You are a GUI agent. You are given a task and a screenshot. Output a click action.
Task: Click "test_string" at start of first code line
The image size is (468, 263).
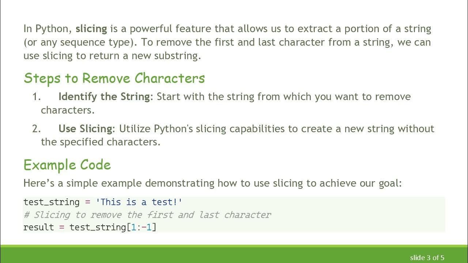pos(51,202)
